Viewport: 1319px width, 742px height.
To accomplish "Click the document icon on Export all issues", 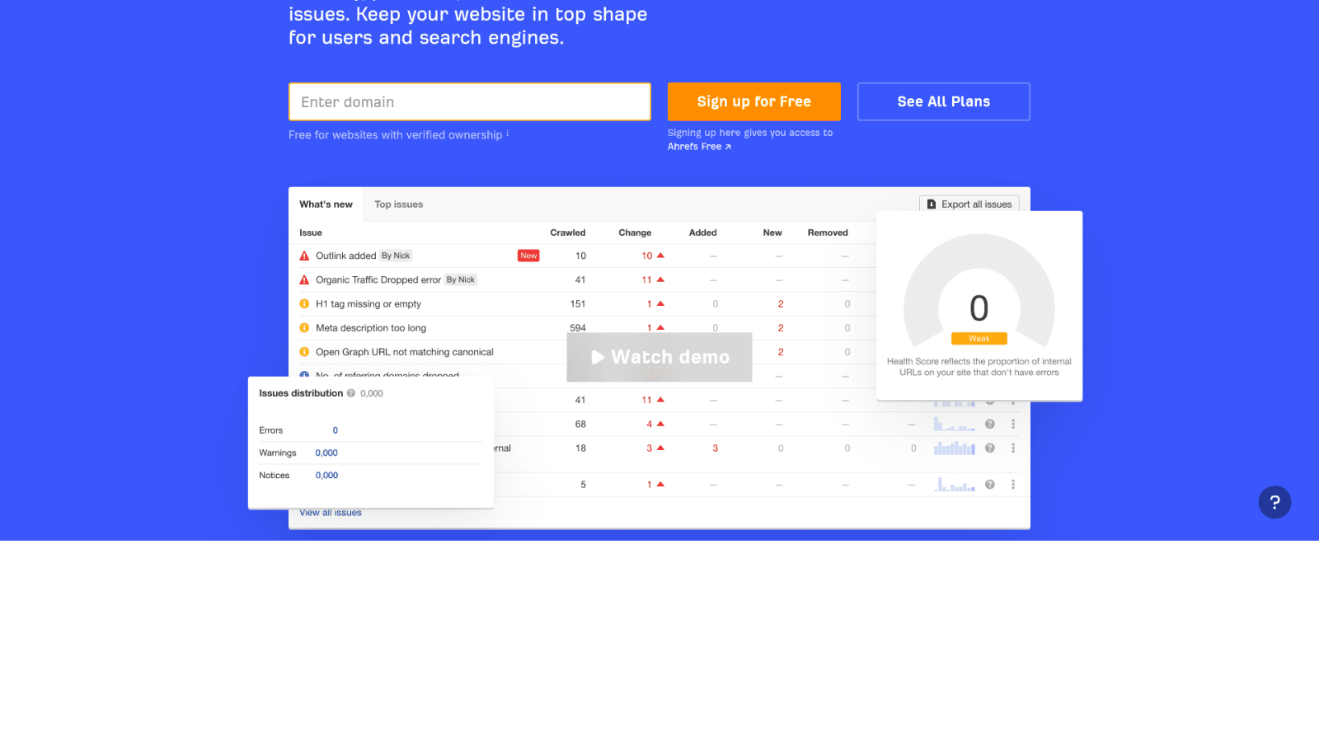I will (x=932, y=204).
